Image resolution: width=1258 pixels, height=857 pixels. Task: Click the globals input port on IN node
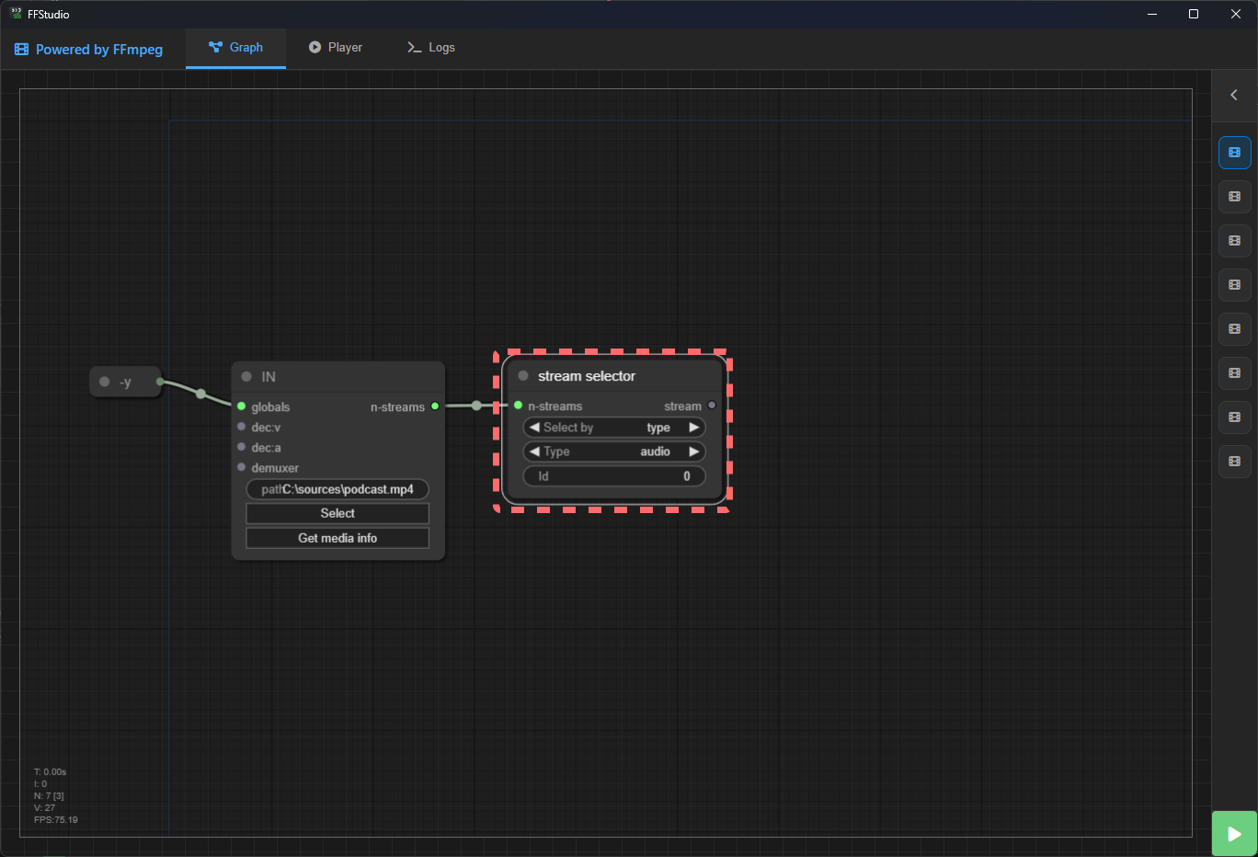point(242,406)
